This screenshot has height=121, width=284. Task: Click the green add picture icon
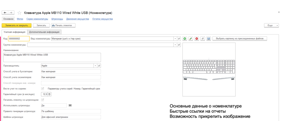coord(185,39)
